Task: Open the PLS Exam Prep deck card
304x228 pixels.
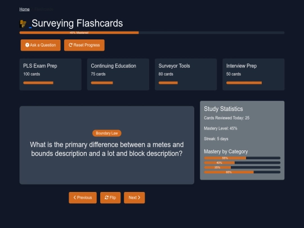Action: (51, 74)
